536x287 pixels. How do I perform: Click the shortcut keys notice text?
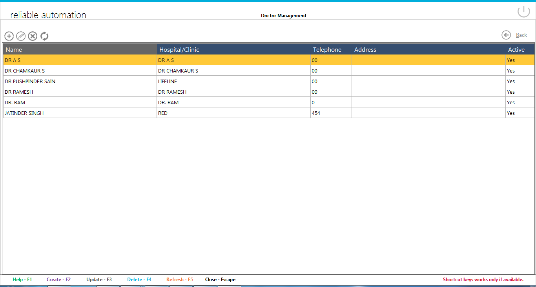tap(483, 280)
